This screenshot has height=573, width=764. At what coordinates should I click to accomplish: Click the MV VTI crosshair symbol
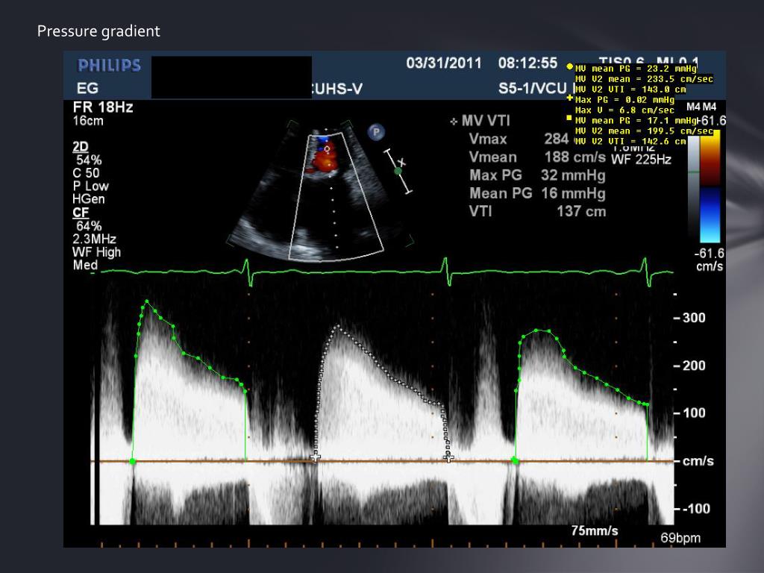(454, 121)
